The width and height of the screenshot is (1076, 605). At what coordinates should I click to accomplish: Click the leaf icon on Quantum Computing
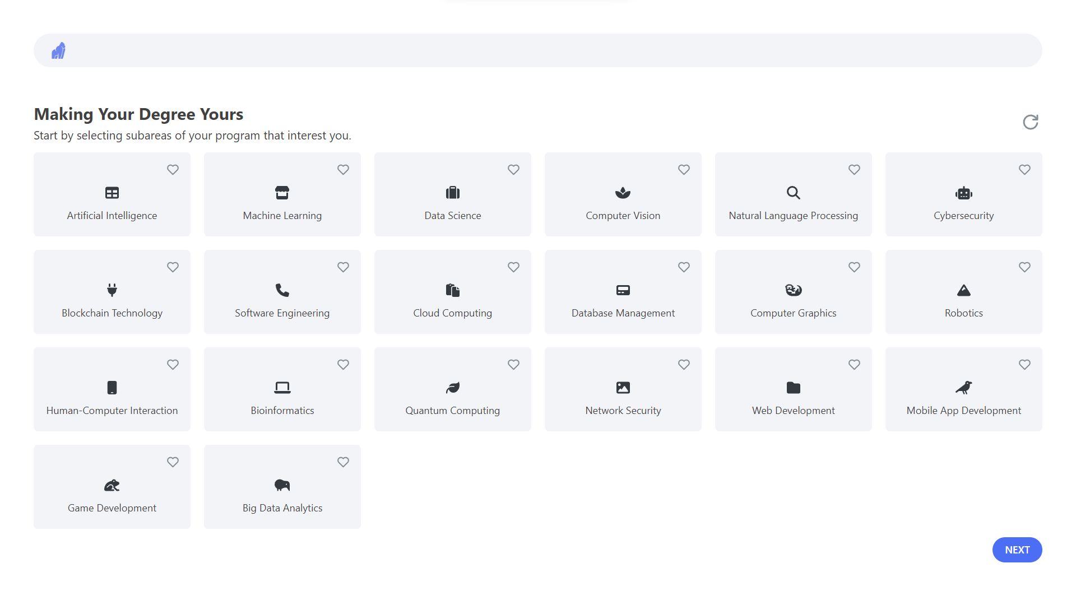(x=453, y=388)
